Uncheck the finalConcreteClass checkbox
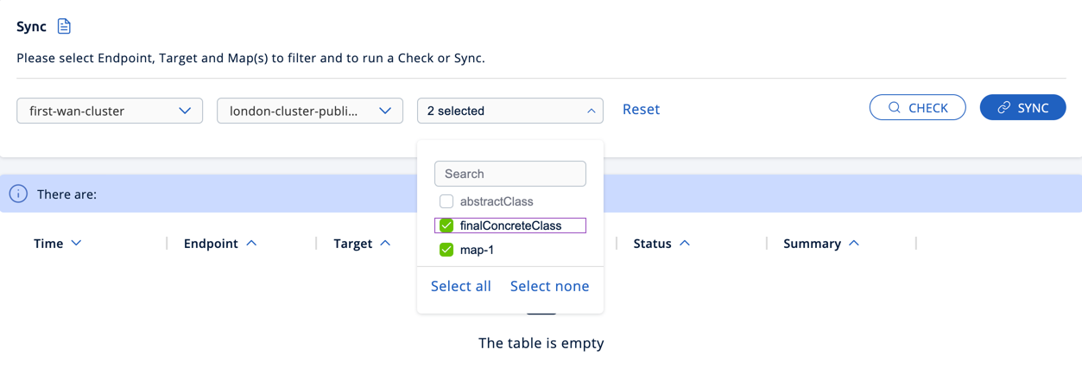Image resolution: width=1082 pixels, height=375 pixels. pos(446,226)
